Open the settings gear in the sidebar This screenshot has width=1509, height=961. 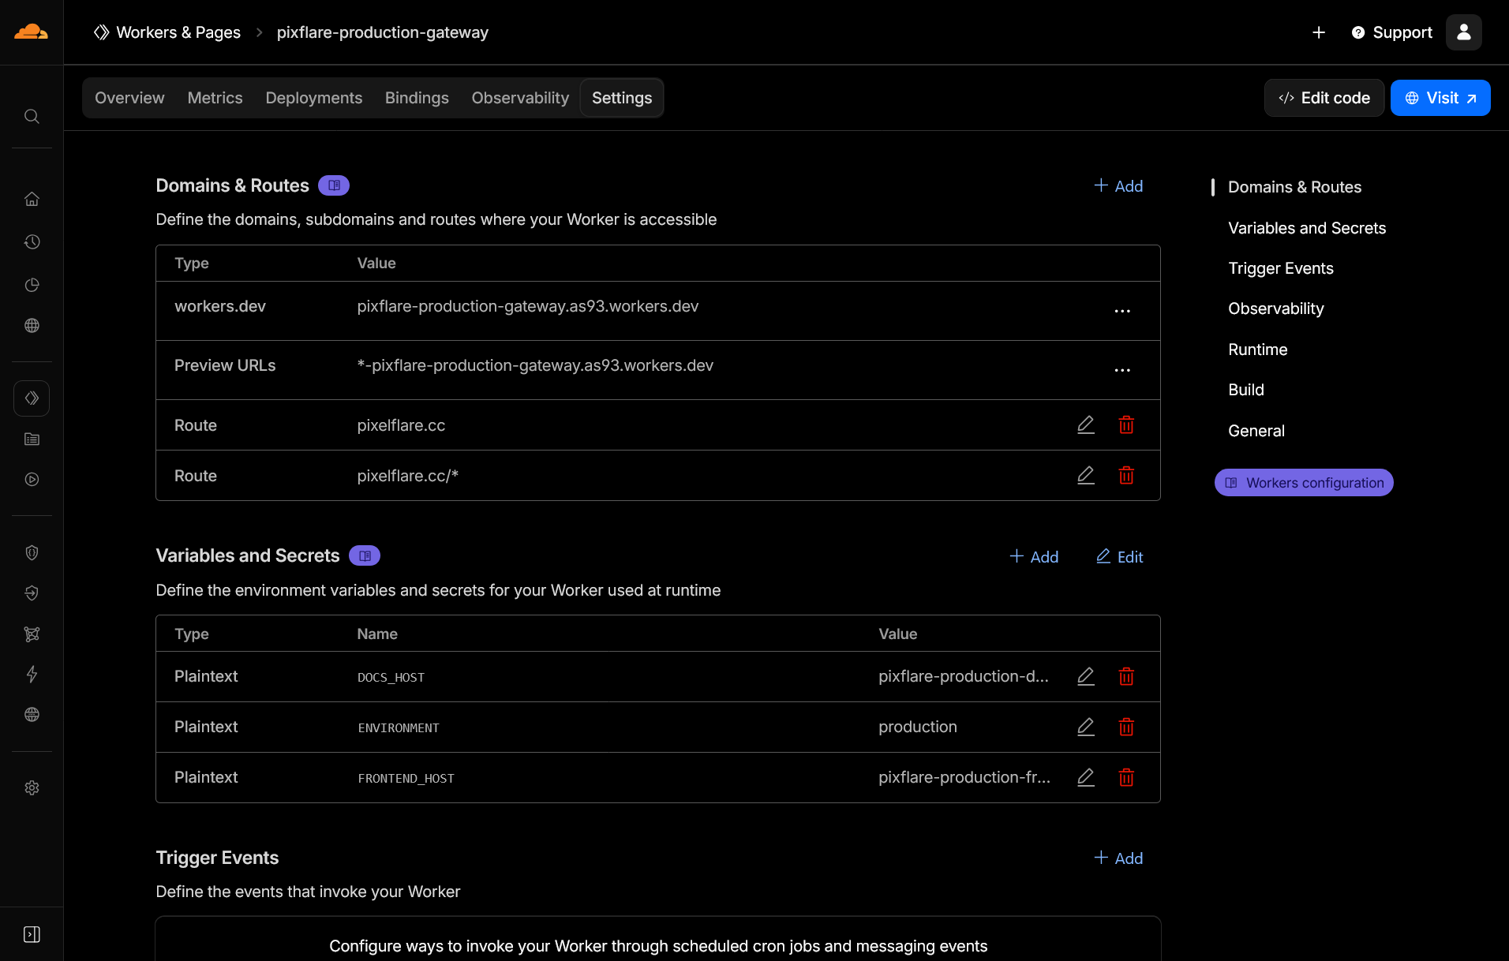pos(32,787)
